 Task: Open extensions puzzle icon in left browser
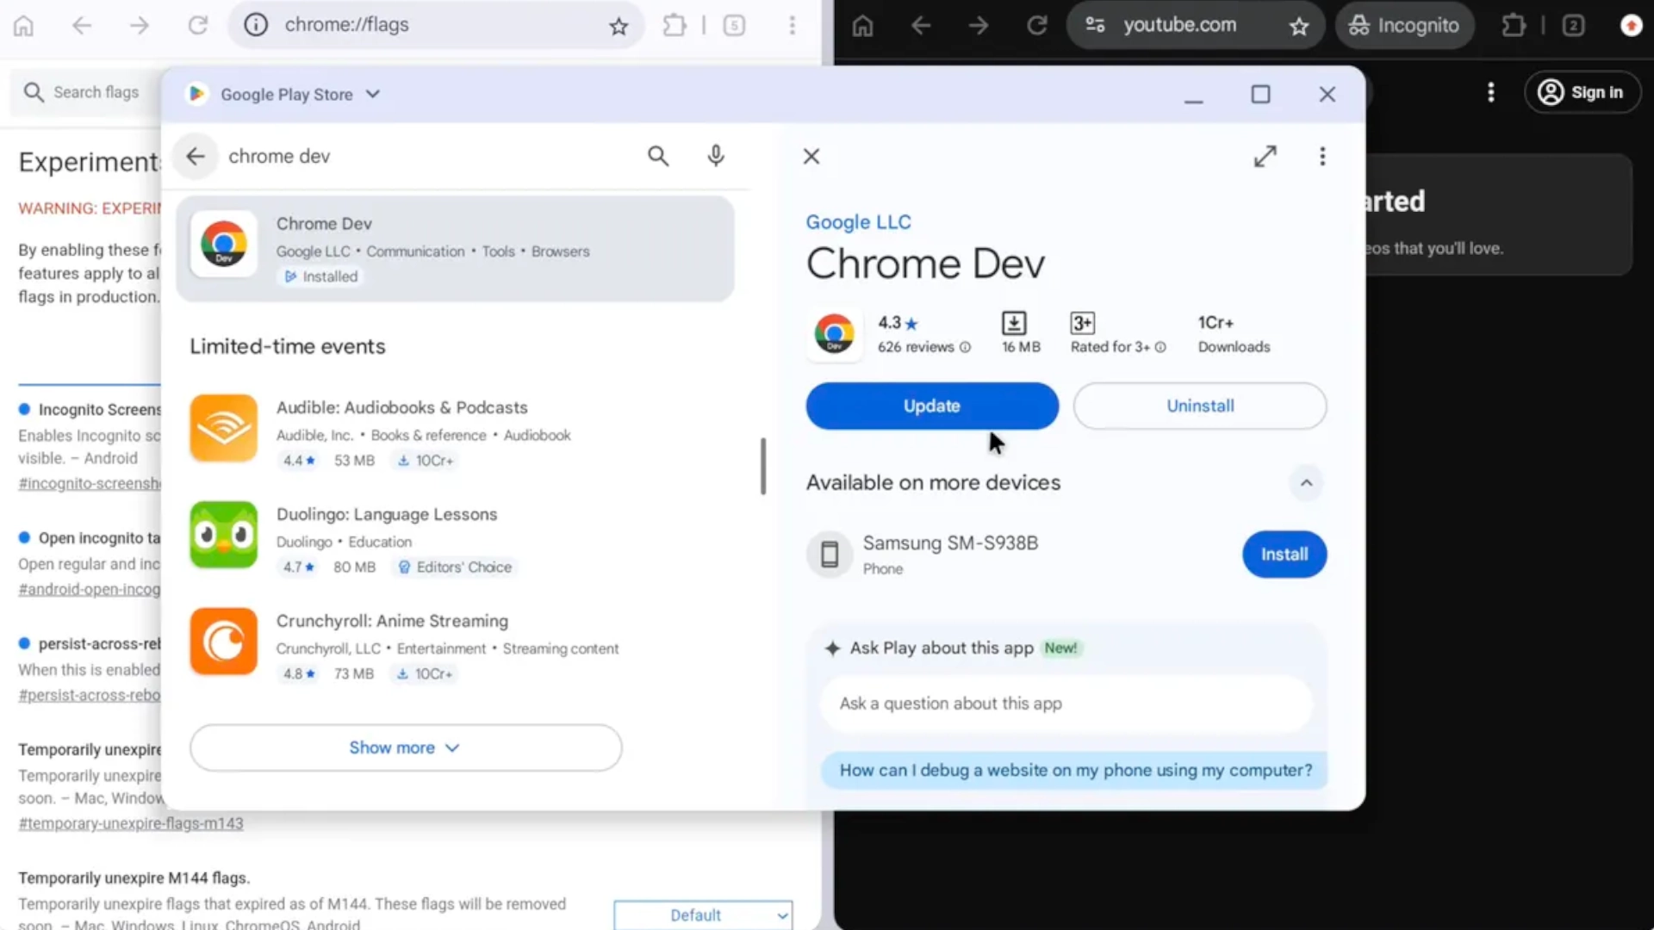675,26
